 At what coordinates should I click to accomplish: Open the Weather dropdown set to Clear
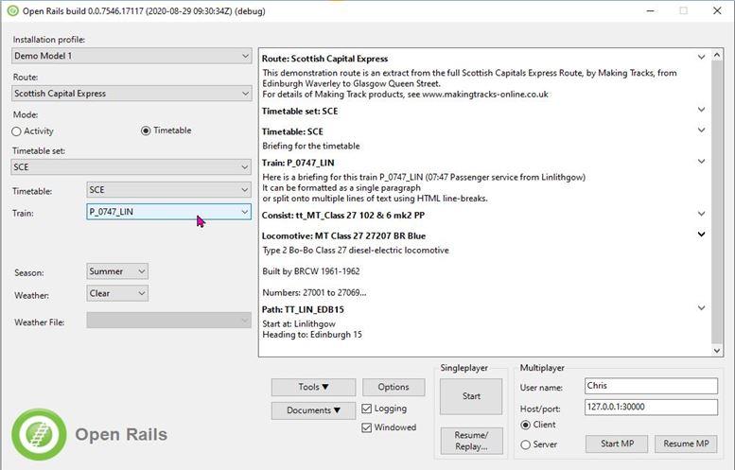coord(117,293)
